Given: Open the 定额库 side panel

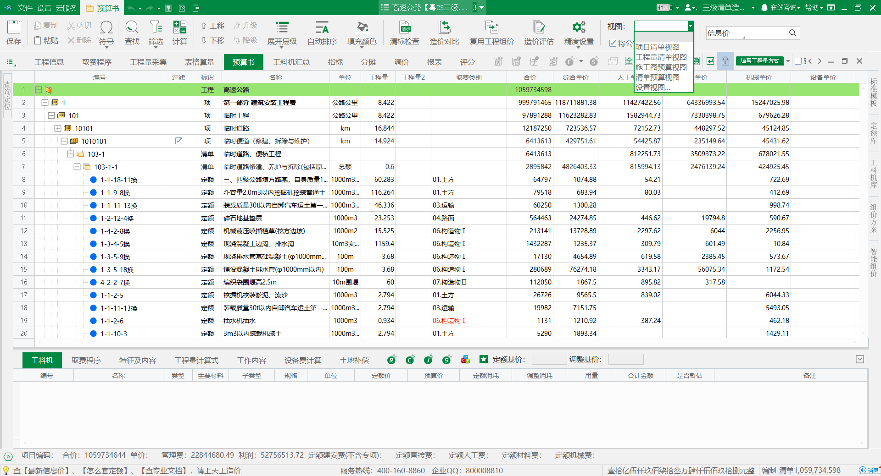Looking at the screenshot, I should (x=874, y=133).
